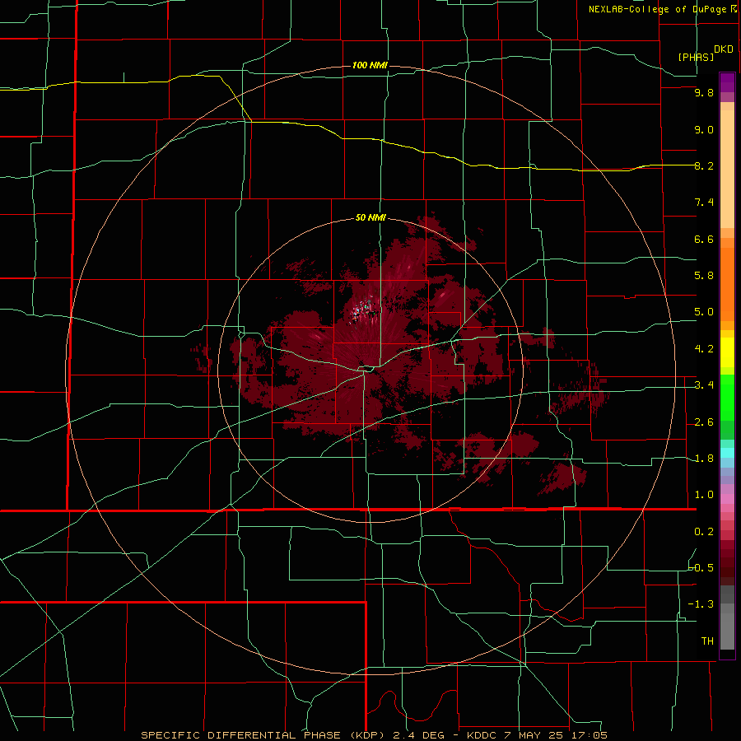741x741 pixels.
Task: Click the 9.0 value on the color scale
Action: click(704, 129)
